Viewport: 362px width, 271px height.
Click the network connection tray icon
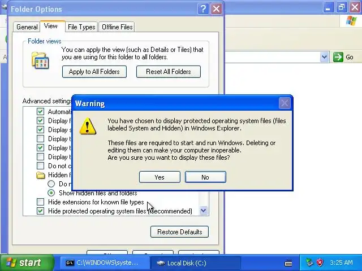pyautogui.click(x=309, y=263)
